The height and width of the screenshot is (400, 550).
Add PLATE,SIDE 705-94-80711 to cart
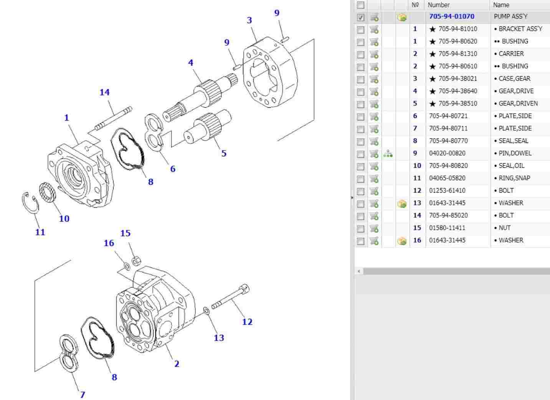[x=374, y=129]
